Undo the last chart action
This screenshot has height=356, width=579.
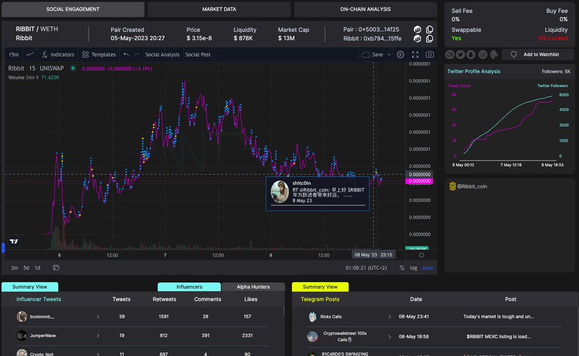point(126,55)
